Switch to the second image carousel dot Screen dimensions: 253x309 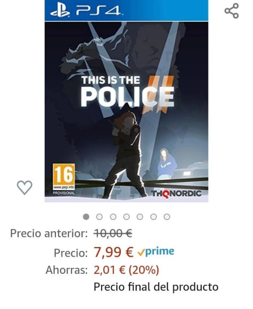[x=100, y=217]
